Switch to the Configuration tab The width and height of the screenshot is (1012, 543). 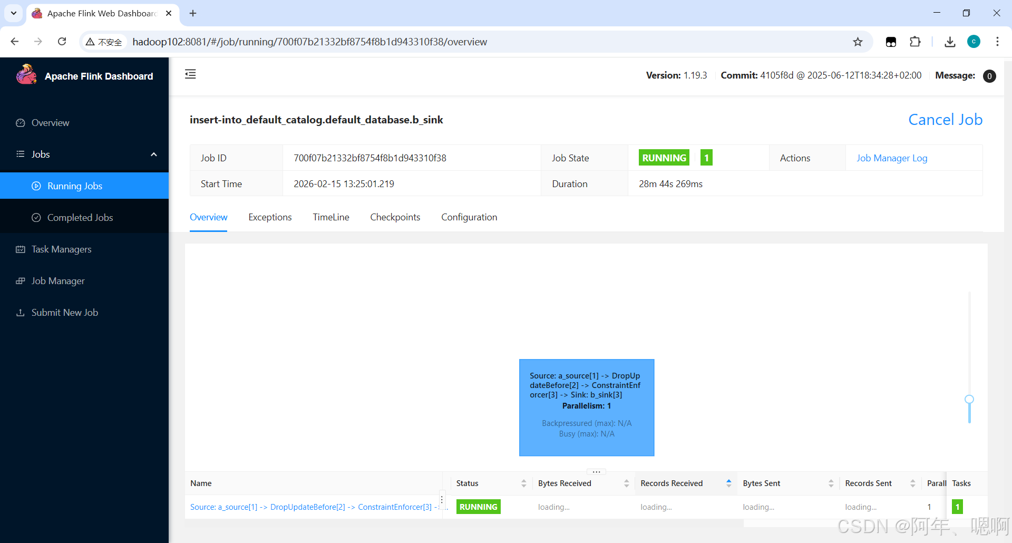469,217
